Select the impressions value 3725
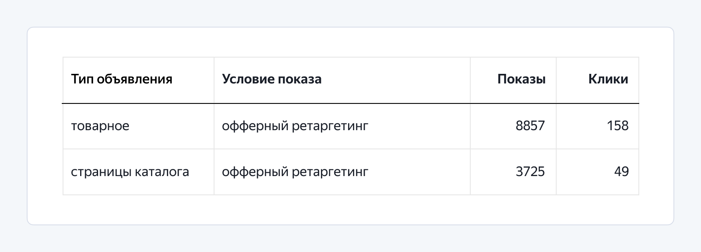Viewport: 701px width, 252px height. pyautogui.click(x=530, y=172)
